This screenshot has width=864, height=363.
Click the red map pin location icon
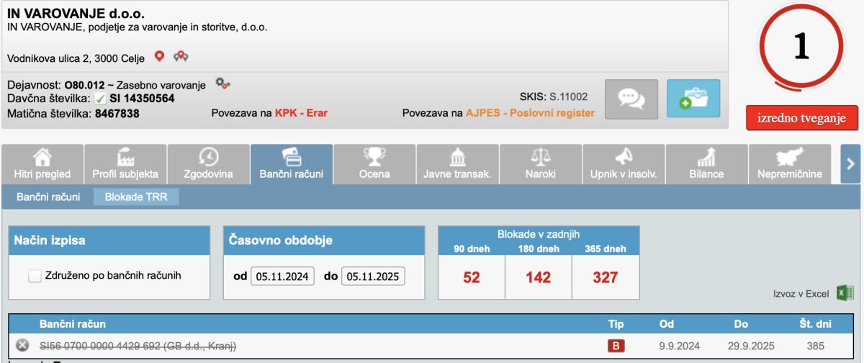click(x=160, y=56)
